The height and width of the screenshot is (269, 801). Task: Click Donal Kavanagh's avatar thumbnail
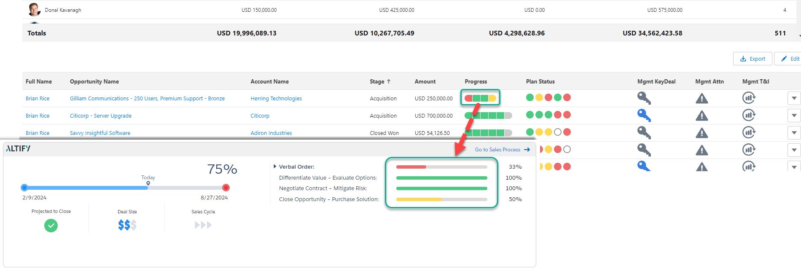(34, 9)
